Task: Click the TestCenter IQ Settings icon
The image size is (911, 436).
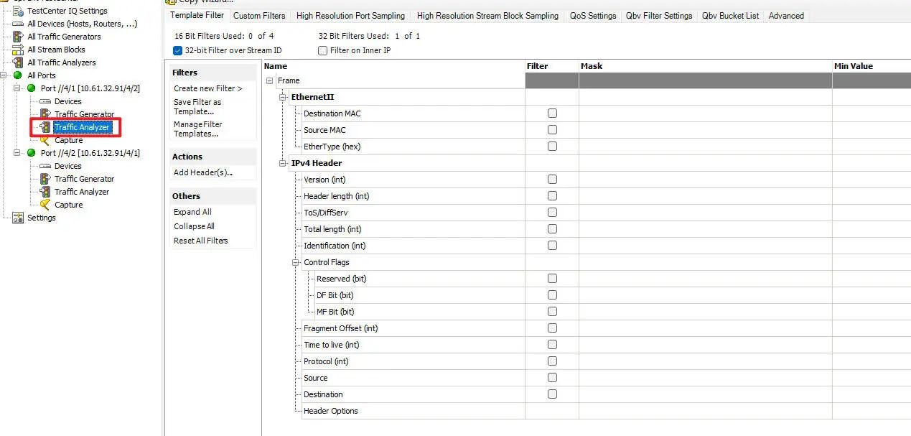Action: coord(18,11)
